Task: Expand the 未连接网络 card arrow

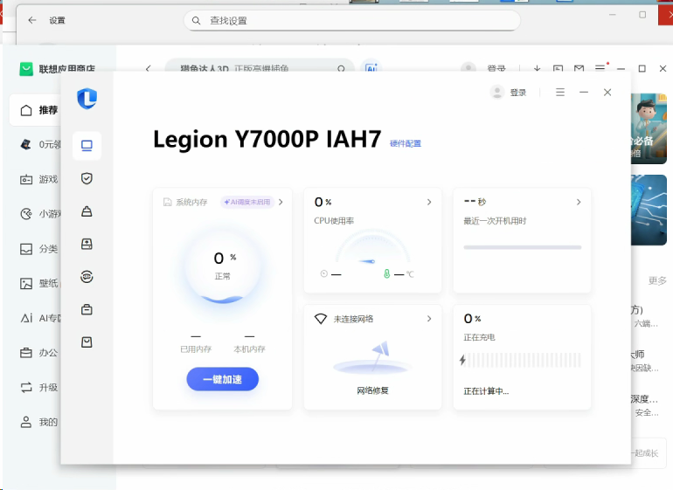Action: [x=429, y=319]
